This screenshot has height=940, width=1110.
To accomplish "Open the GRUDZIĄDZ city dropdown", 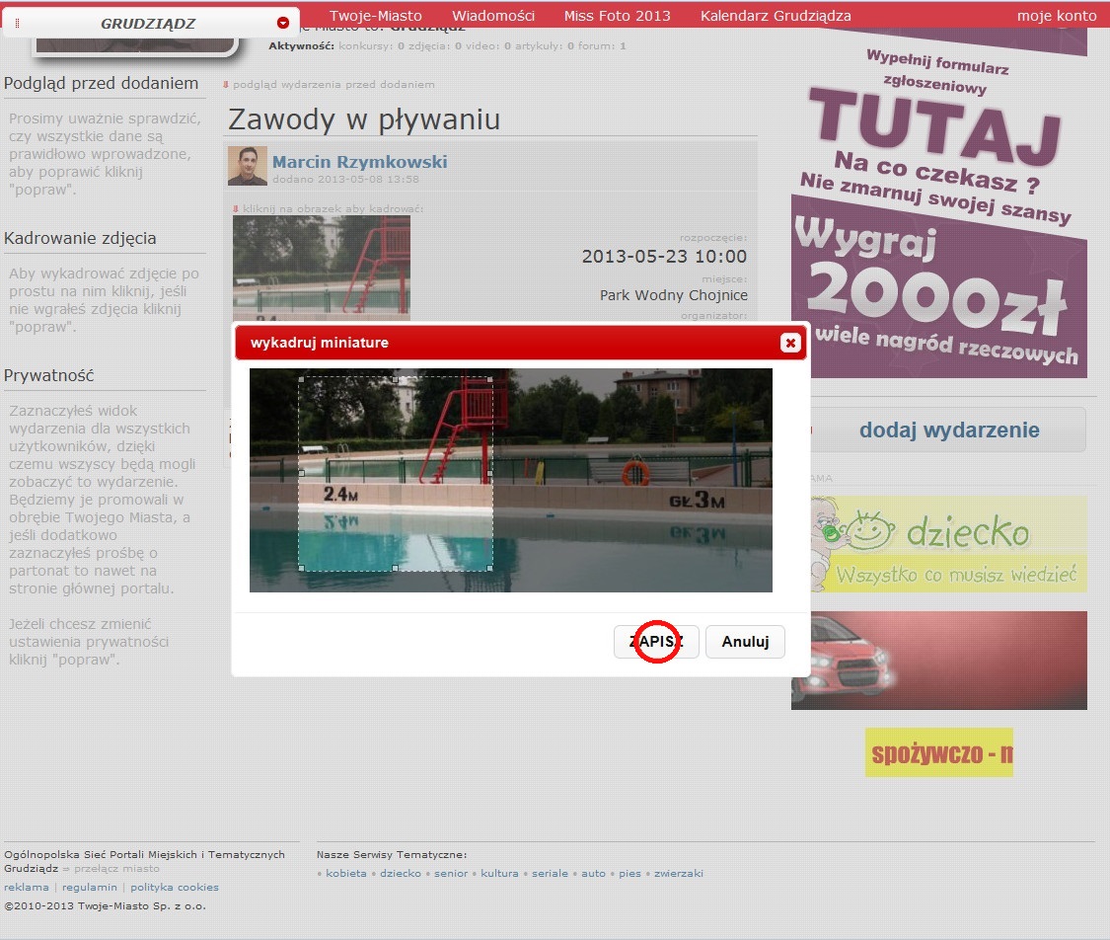I will 151,23.
